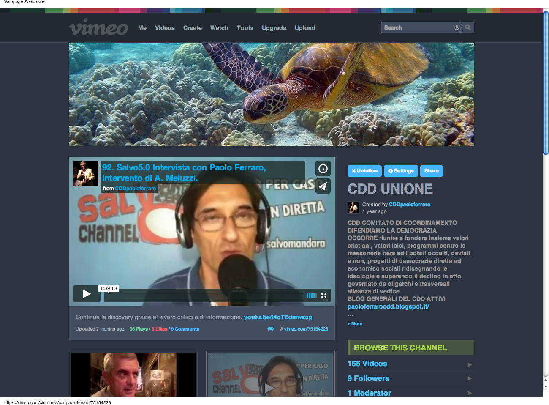Click the 0 Comments link
This screenshot has width=549, height=405.
coord(185,329)
